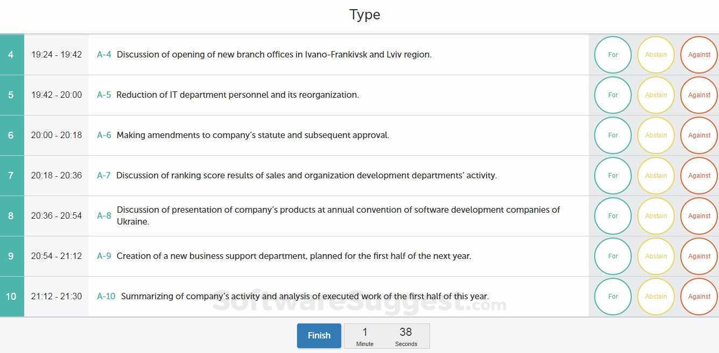Vote Against on item A-10

click(x=699, y=297)
